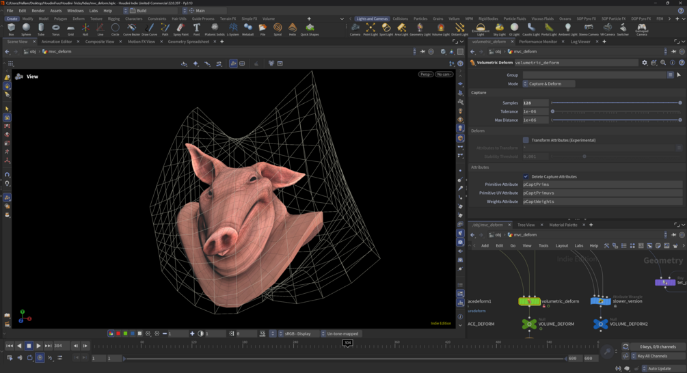Uncheck Delete Capture Attributes

click(x=526, y=176)
